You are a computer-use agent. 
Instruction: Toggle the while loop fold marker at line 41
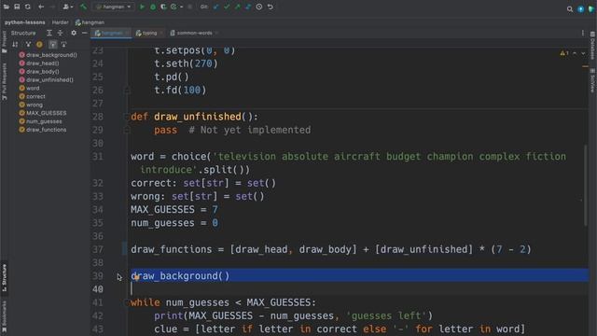click(127, 302)
